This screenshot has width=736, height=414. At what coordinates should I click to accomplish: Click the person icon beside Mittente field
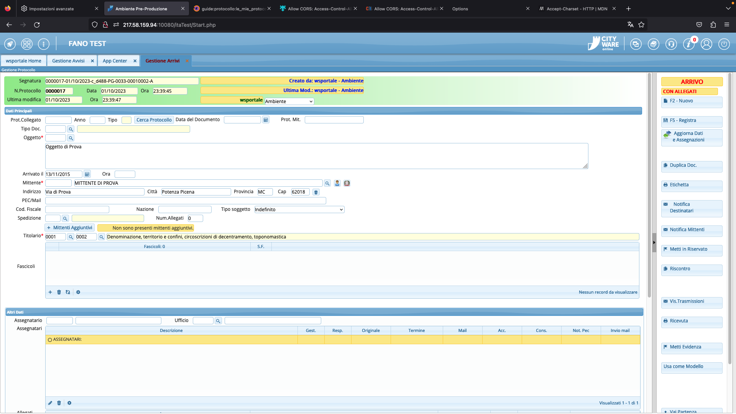coord(337,183)
